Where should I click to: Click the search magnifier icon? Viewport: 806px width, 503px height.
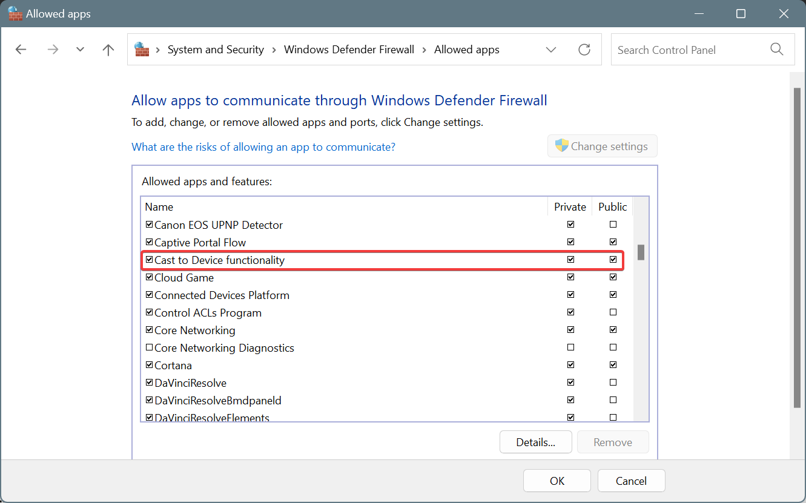[777, 50]
